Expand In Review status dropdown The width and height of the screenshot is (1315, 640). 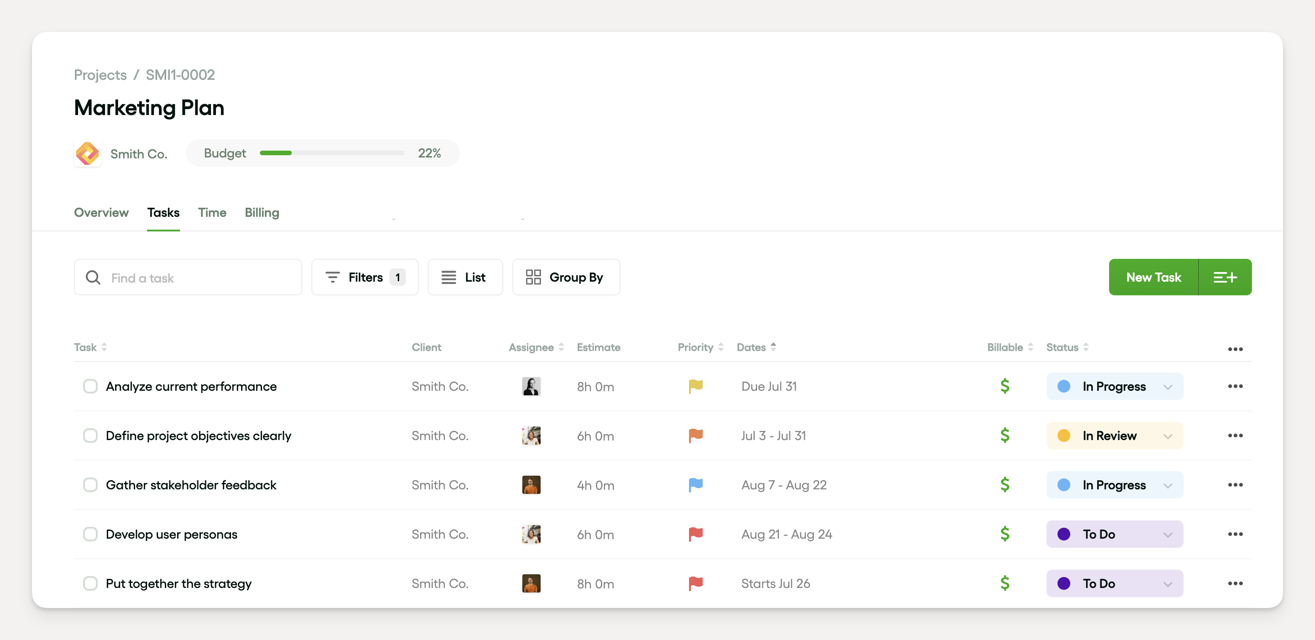coord(1167,436)
